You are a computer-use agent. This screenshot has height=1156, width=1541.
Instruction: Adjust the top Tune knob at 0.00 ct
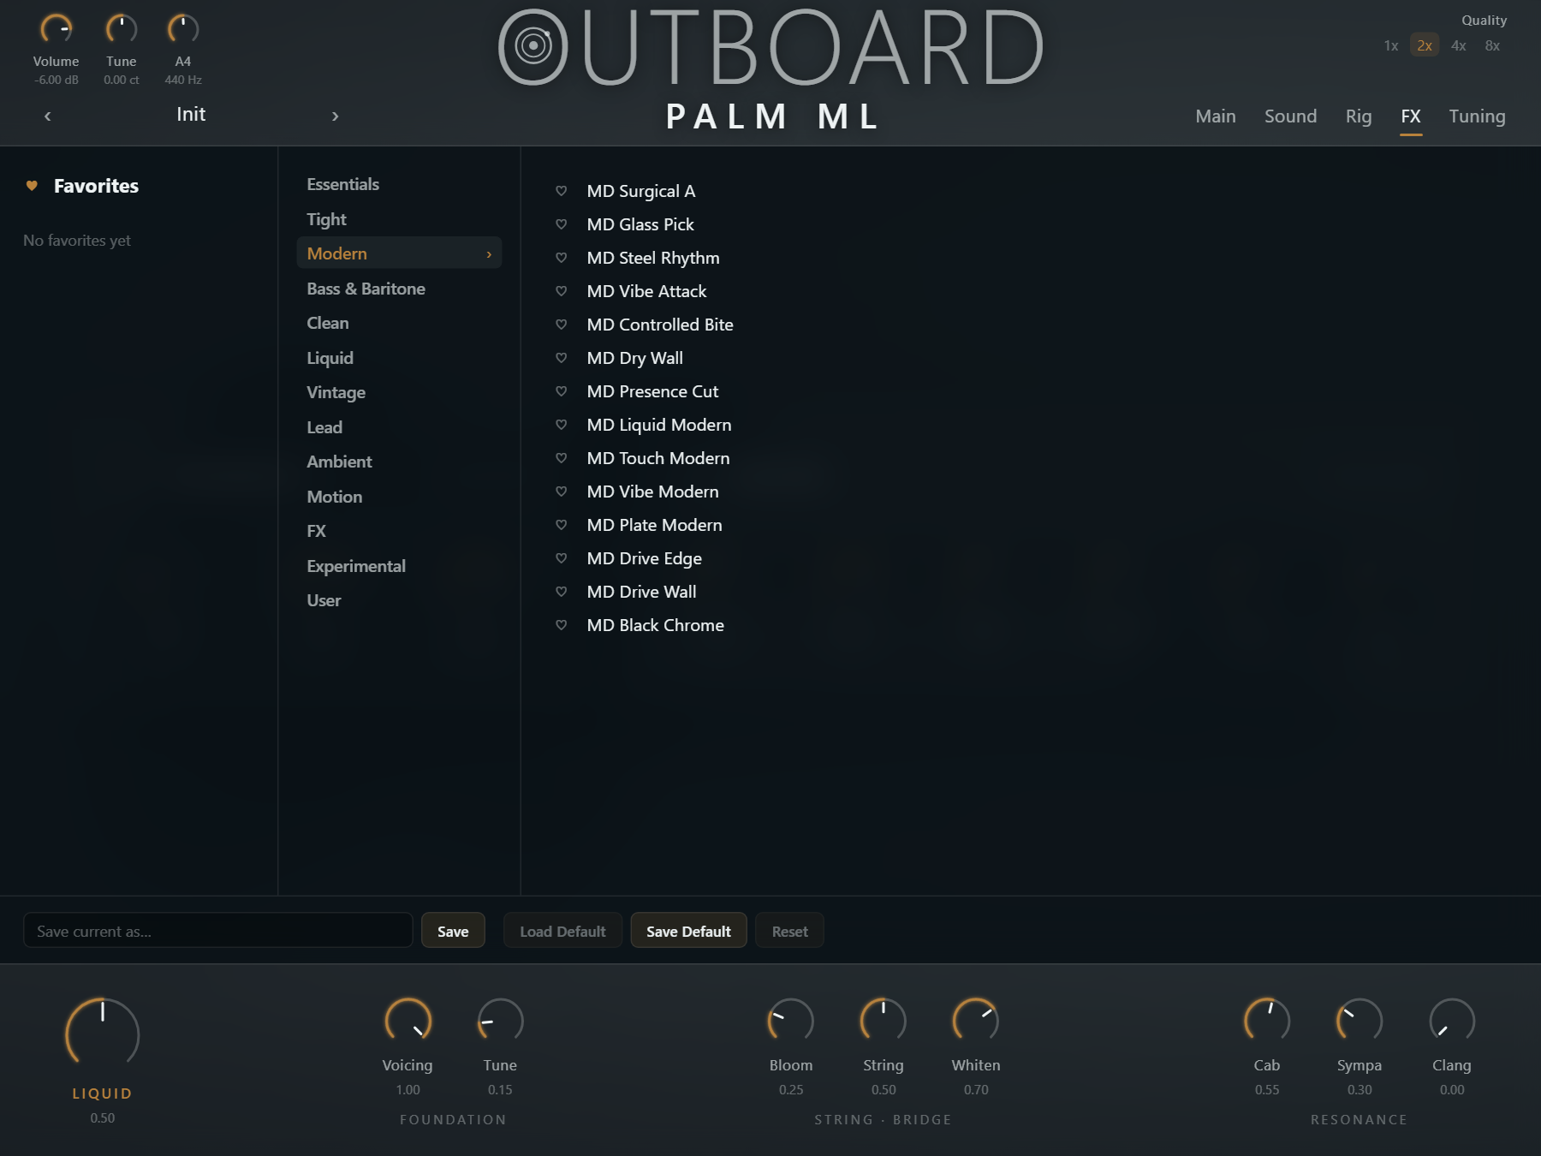(x=122, y=29)
